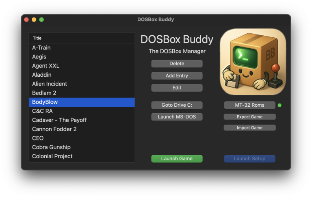Click the Edit button

click(177, 88)
